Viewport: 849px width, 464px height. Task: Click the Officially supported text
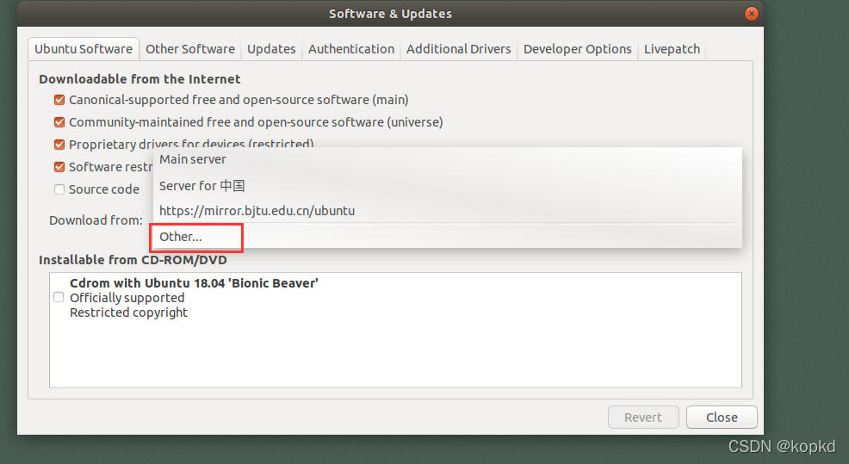[x=127, y=298]
